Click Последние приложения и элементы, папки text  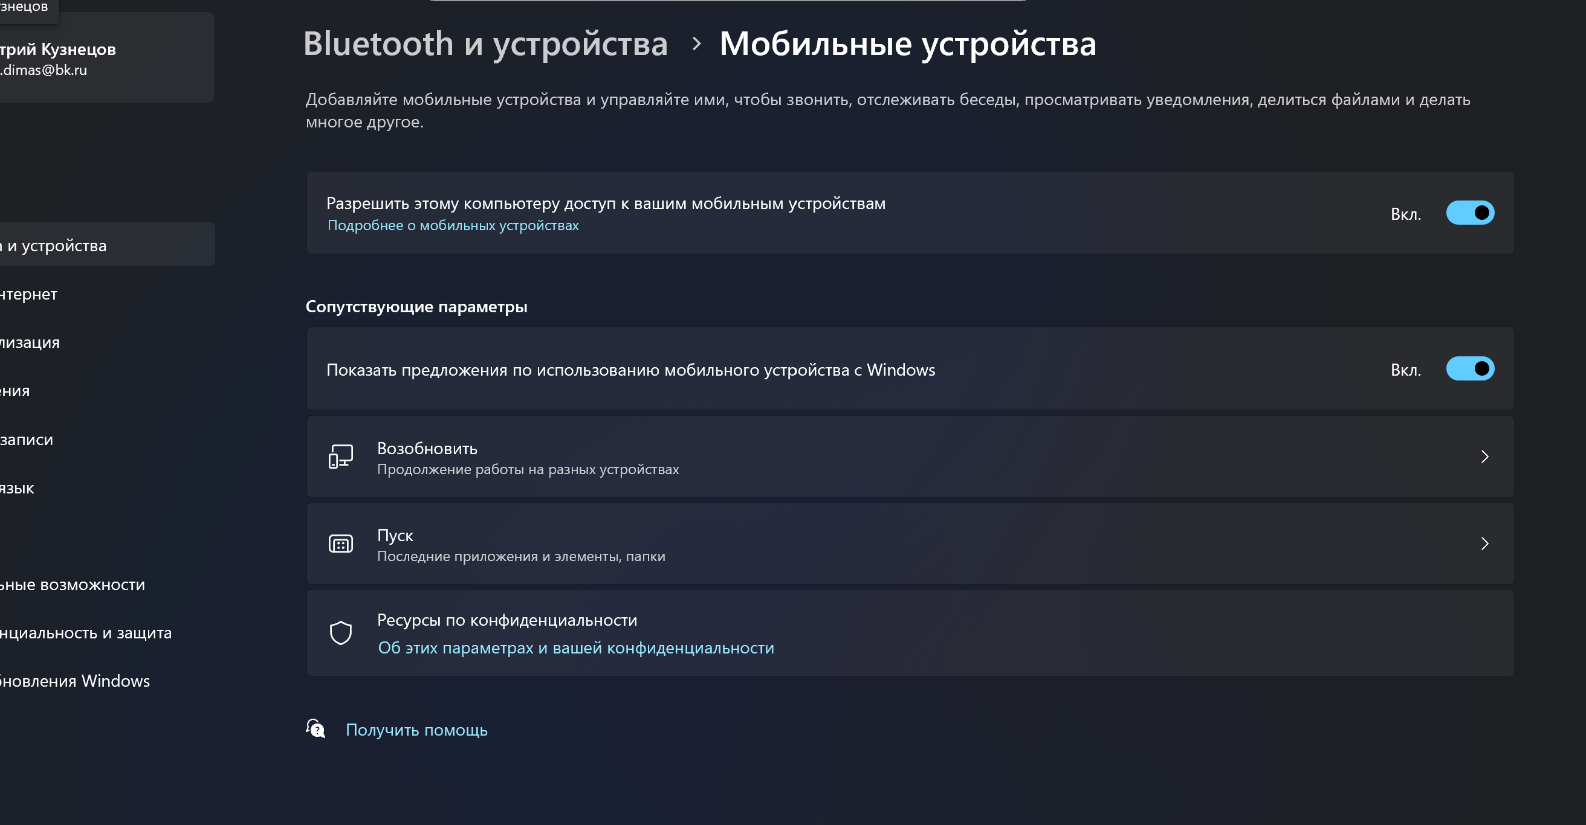pyautogui.click(x=521, y=556)
